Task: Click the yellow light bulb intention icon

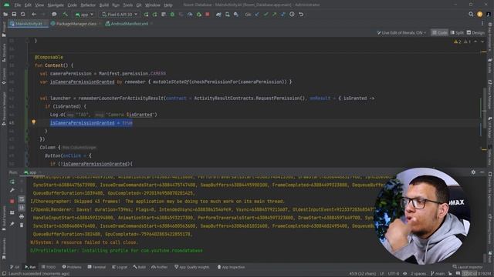Action: pos(34,122)
